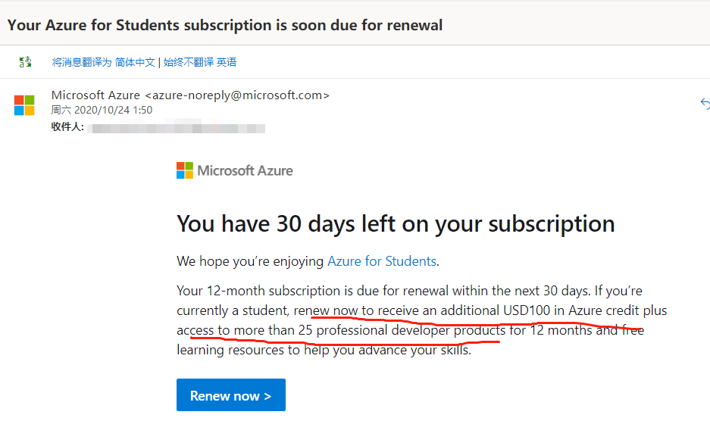Click the azure-noreply@microsoft.com email address
The width and height of the screenshot is (710, 421).
(236, 95)
